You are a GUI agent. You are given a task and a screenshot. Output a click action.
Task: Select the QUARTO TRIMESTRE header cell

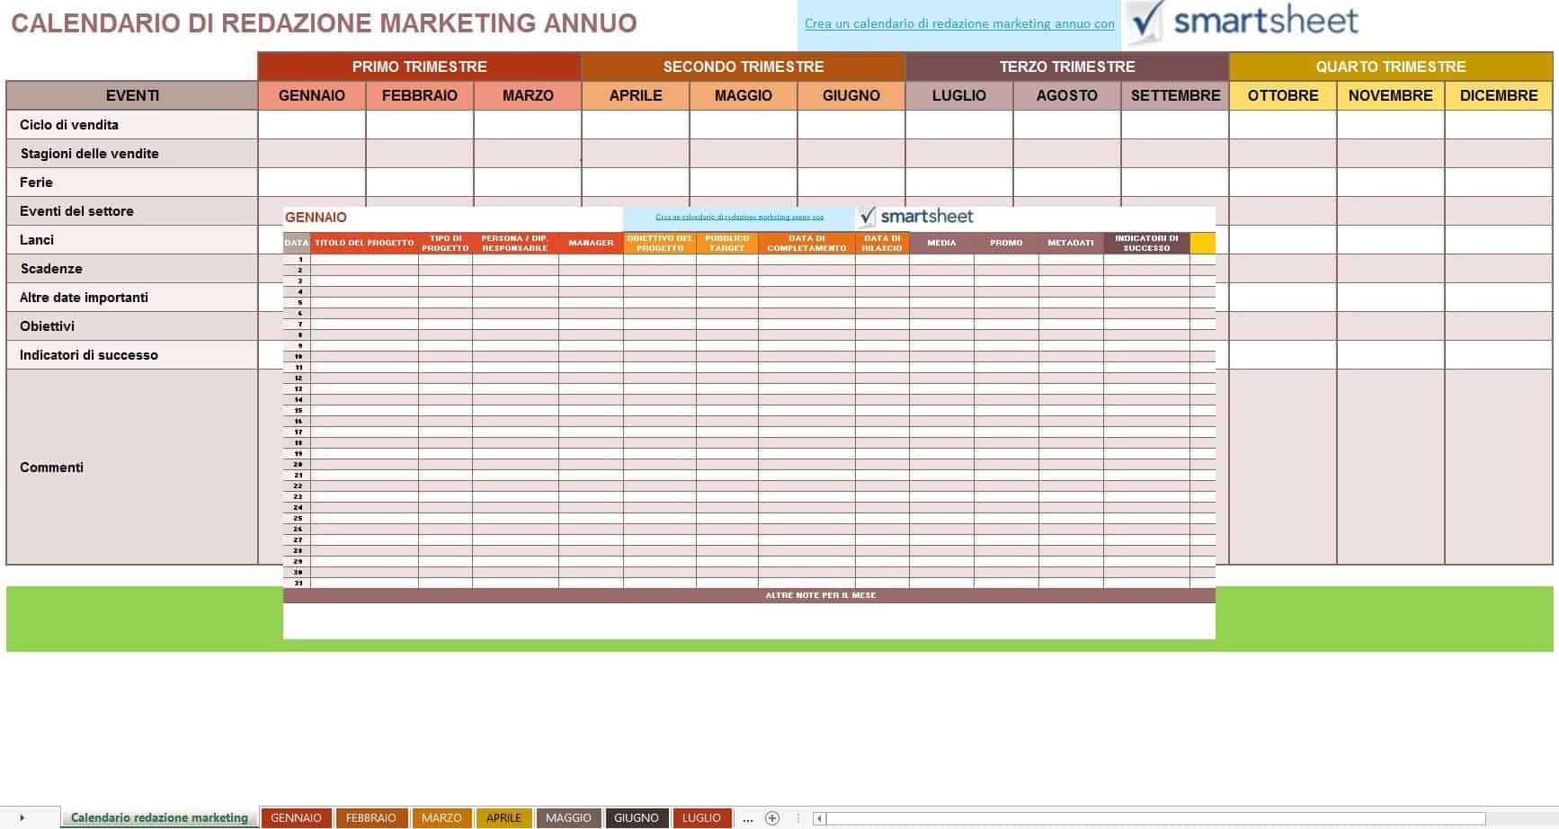(1391, 67)
